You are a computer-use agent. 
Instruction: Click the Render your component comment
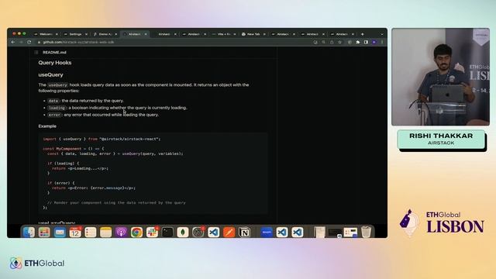pyautogui.click(x=116, y=203)
